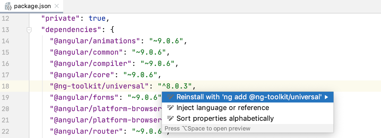The height and width of the screenshot is (138, 381).
Task: Click "~9.0.6" value of @angular/common
Action: [x=149, y=52]
